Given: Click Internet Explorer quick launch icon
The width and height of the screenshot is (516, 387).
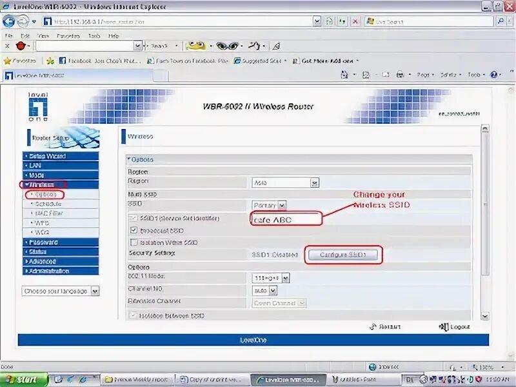Looking at the screenshot, I should point(83,379).
